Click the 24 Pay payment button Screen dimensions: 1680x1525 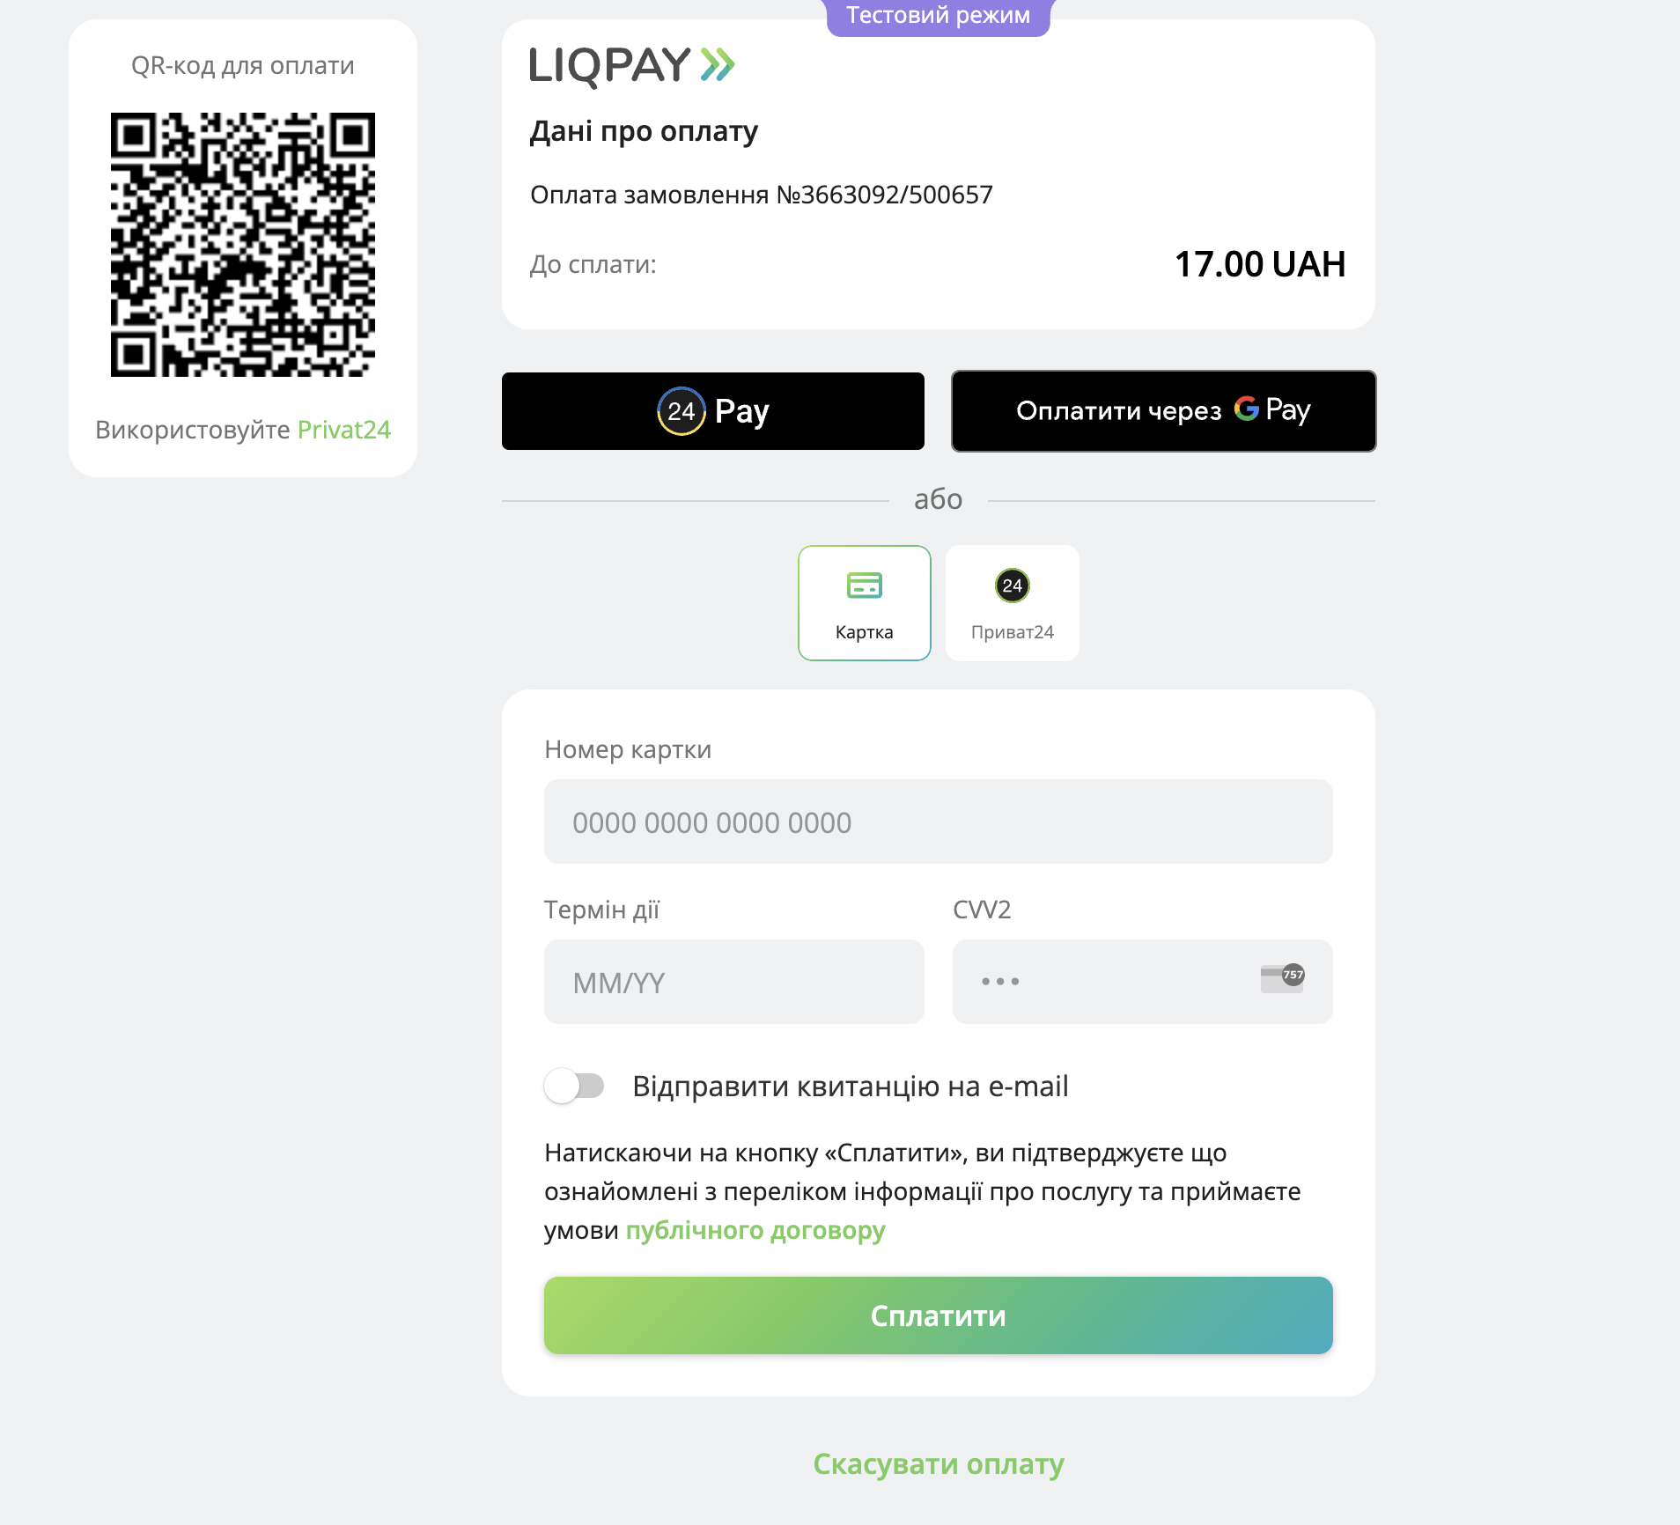(713, 410)
